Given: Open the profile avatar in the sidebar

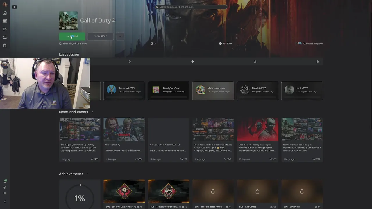Looking at the screenshot, I should point(5,4).
